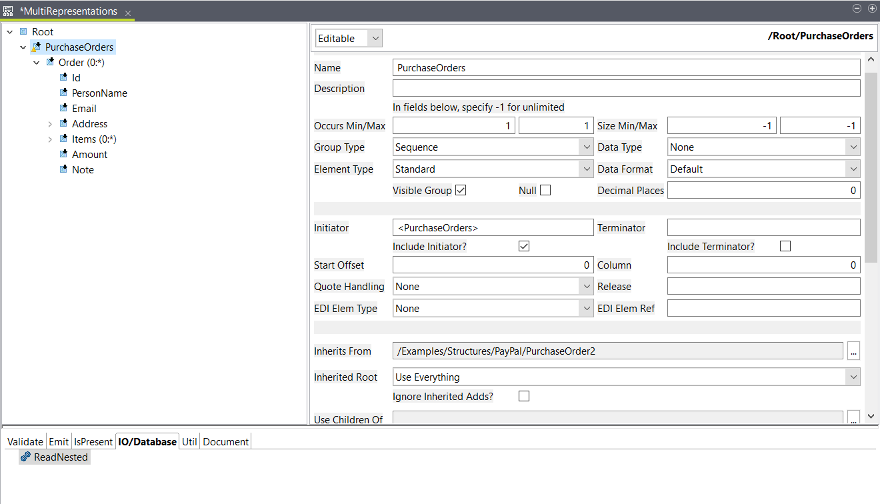Click the ReadNested method icon
Screen dimensions: 880x504
coord(26,457)
